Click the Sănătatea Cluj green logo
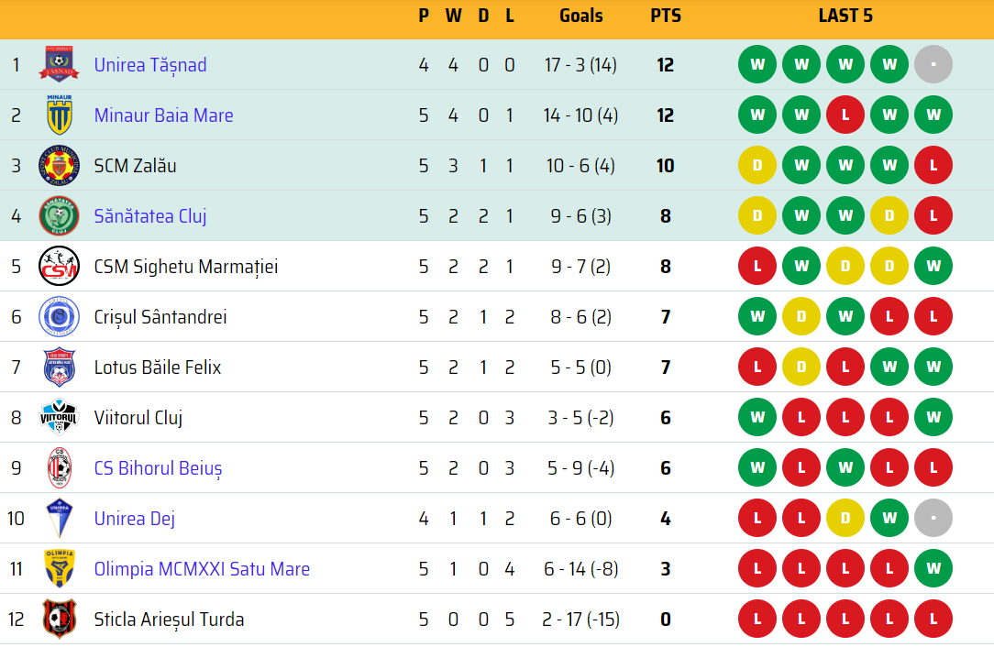Viewport: 994px width, 647px height. (59, 216)
